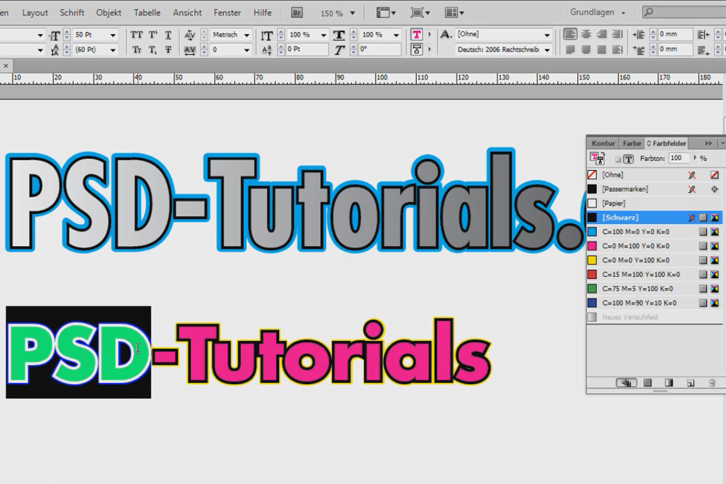Click the leading icon beside (60 Pt)
This screenshot has height=484, width=726.
pos(55,50)
